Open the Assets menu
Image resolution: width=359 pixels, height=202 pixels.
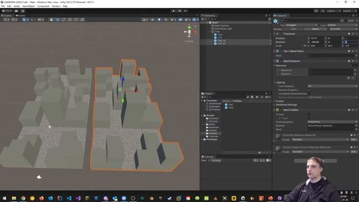pyautogui.click(x=17, y=6)
